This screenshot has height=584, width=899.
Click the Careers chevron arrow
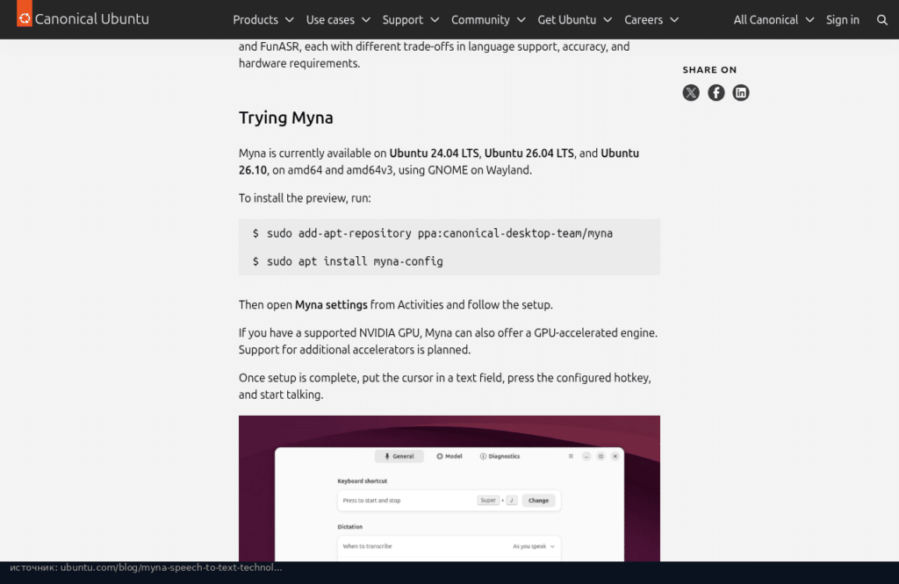(x=674, y=20)
